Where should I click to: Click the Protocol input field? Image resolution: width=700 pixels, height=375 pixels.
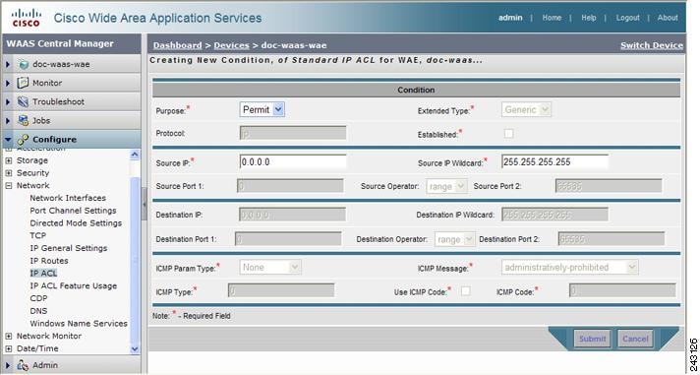click(293, 133)
